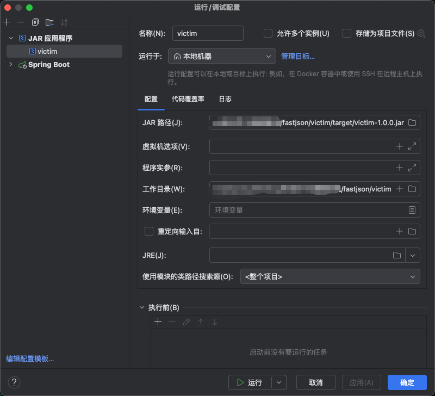
Task: Insert macro in program arguments field
Action: (399, 168)
